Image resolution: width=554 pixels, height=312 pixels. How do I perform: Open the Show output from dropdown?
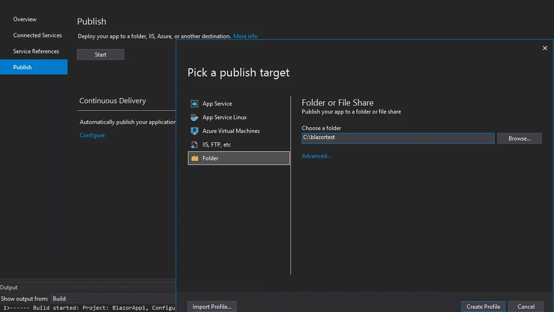point(113,299)
